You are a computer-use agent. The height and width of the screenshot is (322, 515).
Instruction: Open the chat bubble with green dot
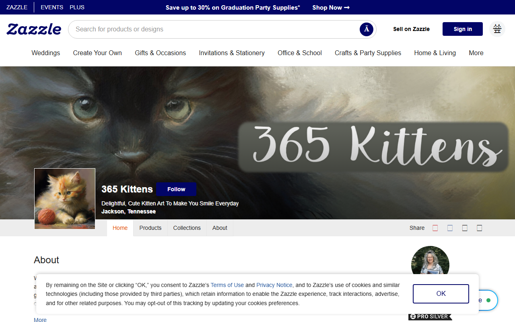488,300
